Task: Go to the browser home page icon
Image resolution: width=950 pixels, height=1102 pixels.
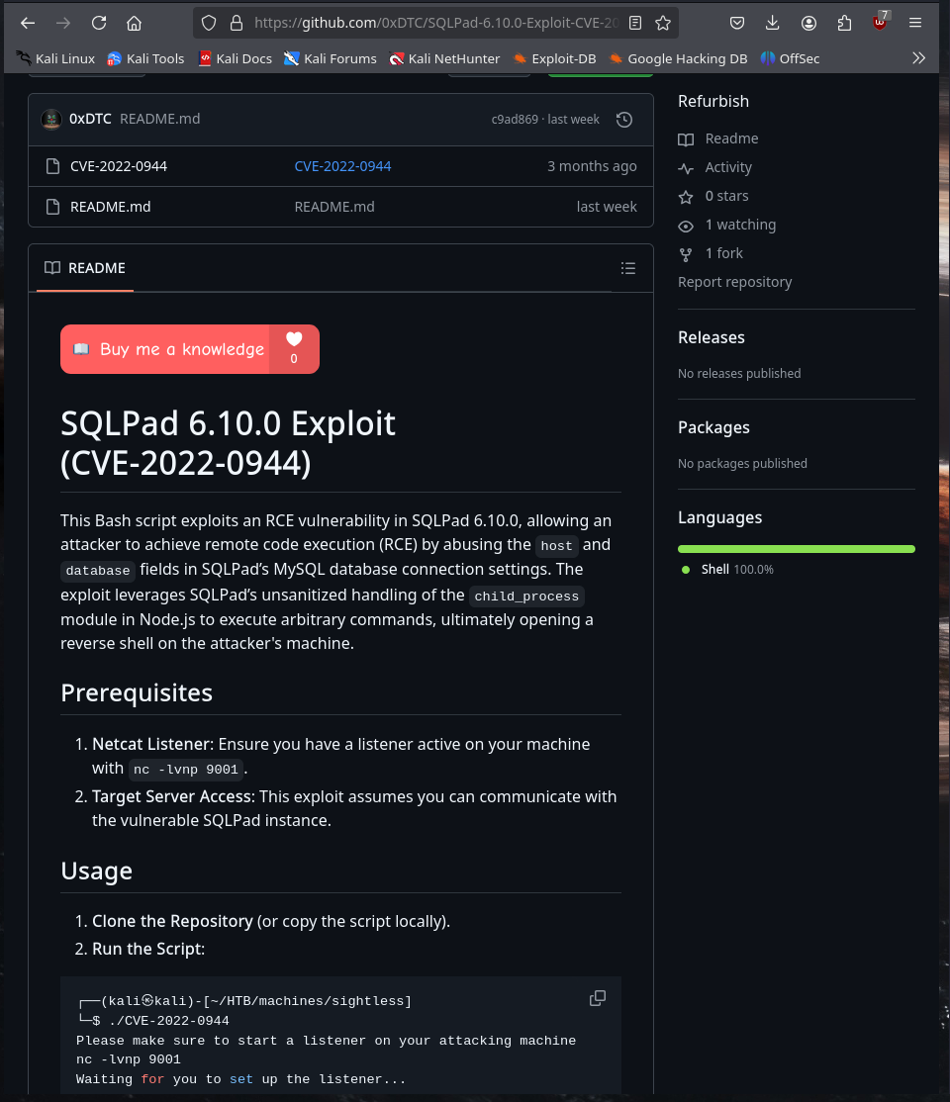Action: [x=134, y=23]
